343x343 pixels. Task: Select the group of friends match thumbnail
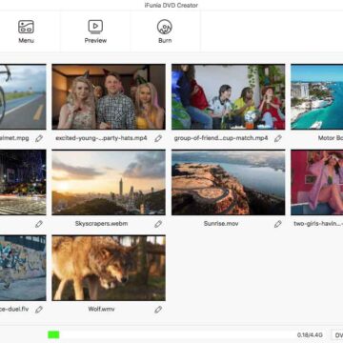pyautogui.click(x=228, y=97)
